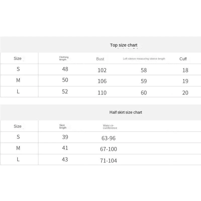201x201 pixels.
Task: Select the cuff value 18
Action: click(185, 70)
